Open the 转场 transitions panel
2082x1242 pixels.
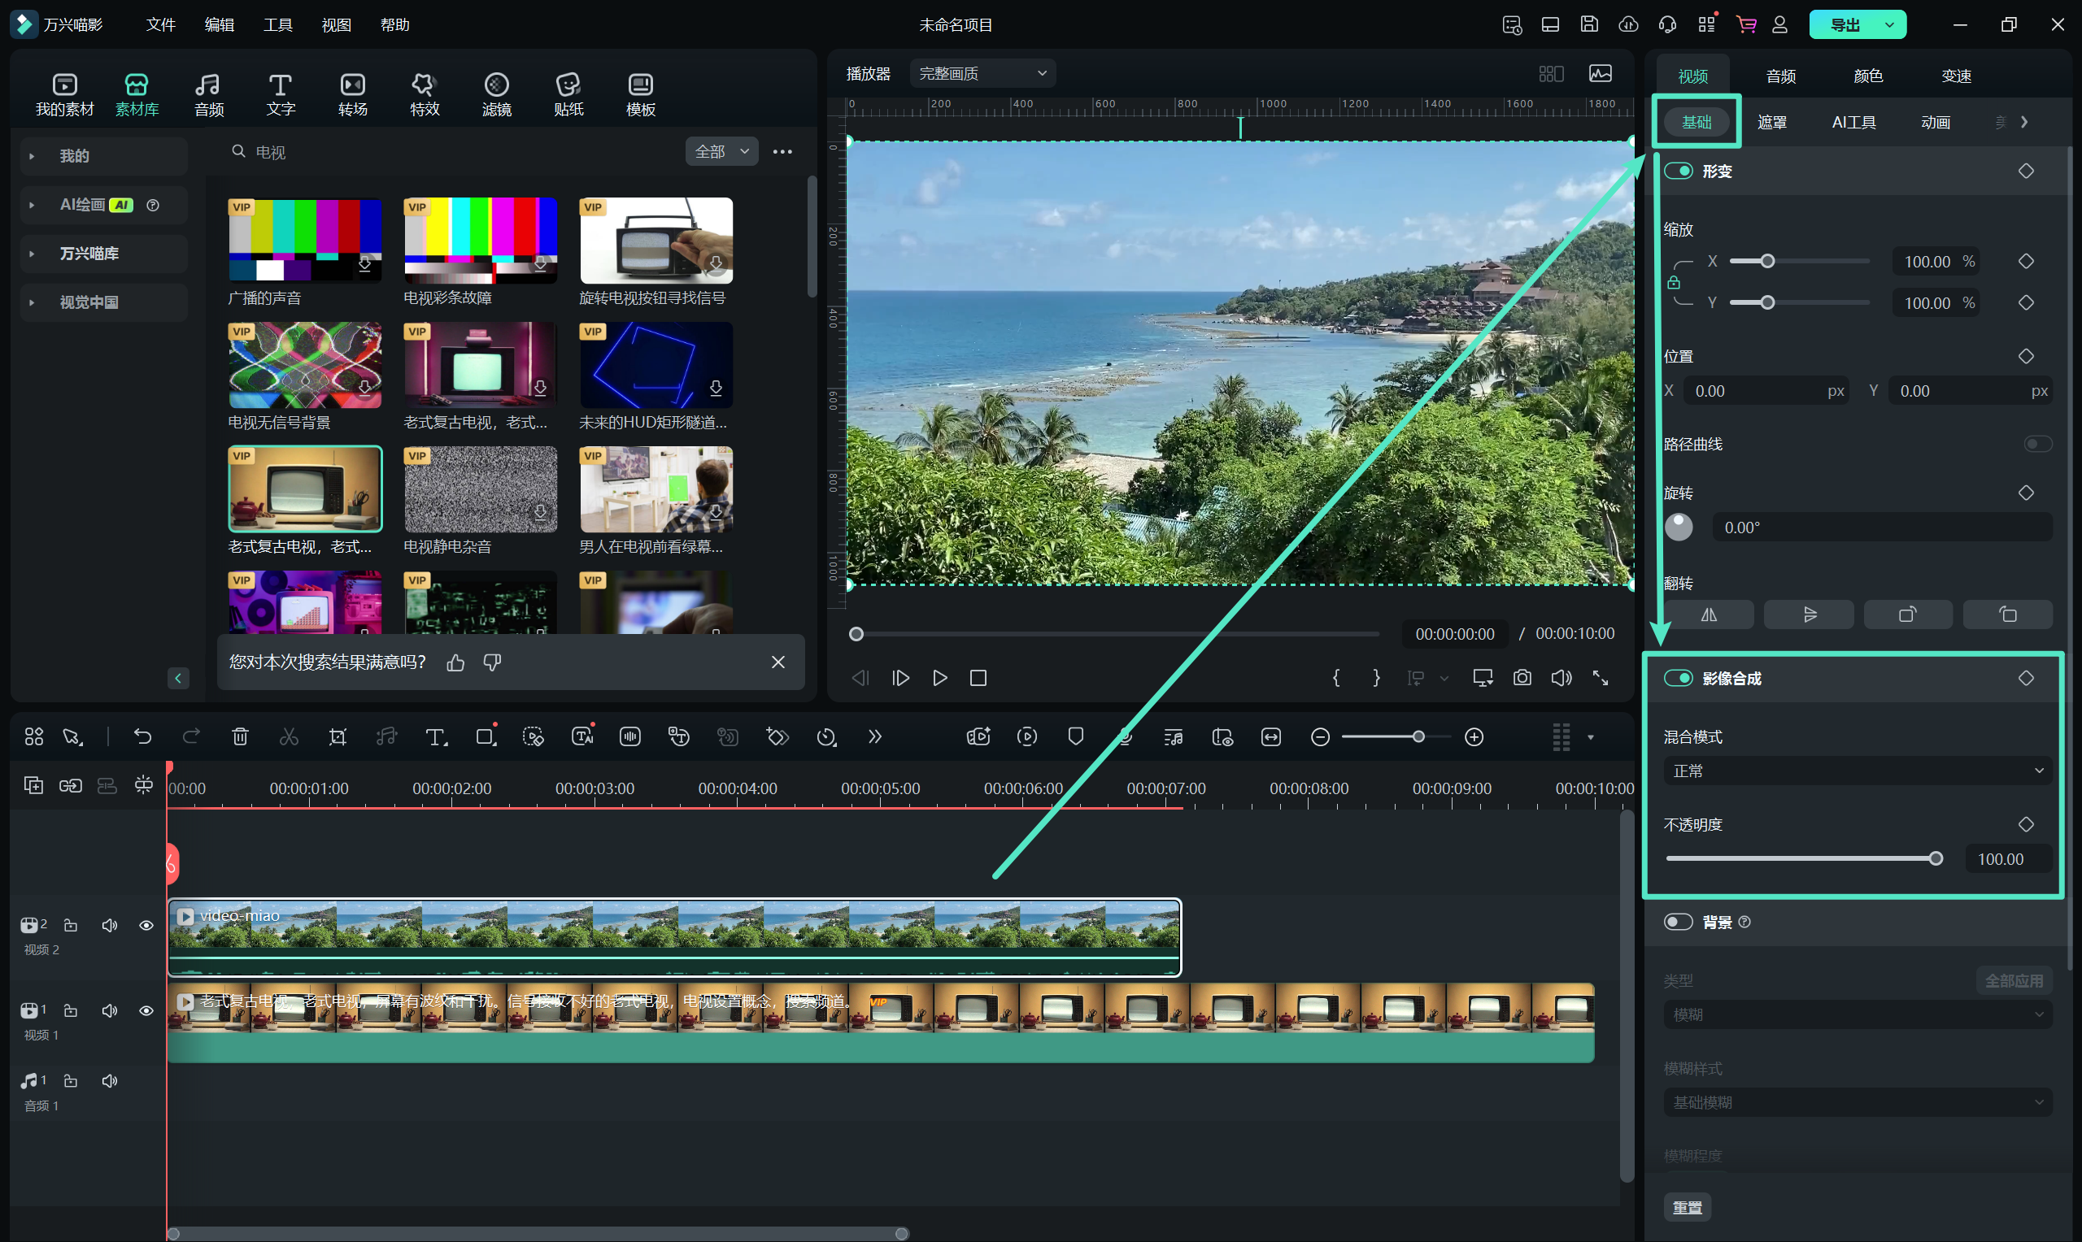click(352, 93)
